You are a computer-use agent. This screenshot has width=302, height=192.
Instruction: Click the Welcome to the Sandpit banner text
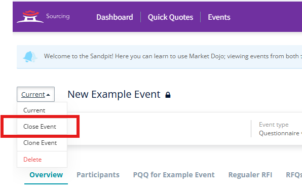(x=173, y=56)
